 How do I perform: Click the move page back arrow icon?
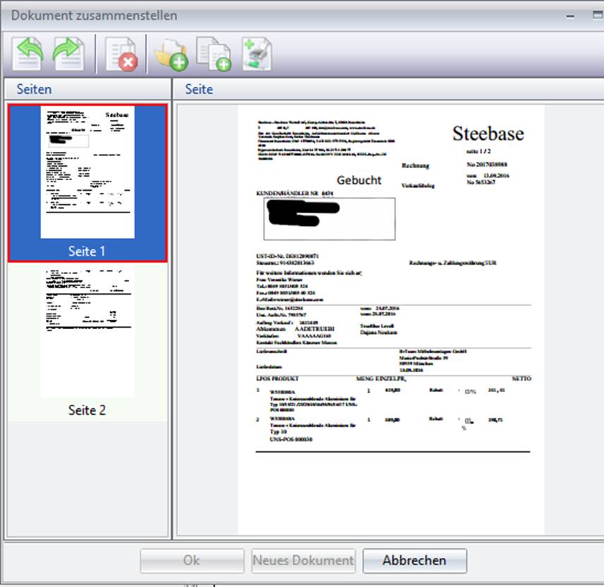[x=28, y=54]
